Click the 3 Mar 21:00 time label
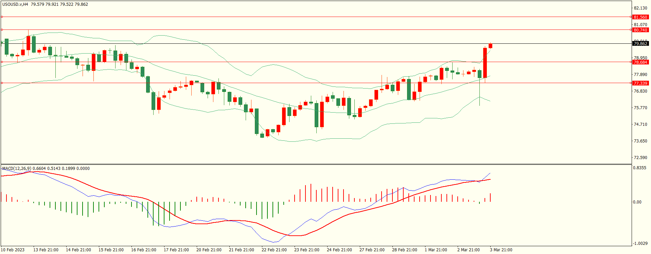The image size is (651, 254). (x=501, y=250)
